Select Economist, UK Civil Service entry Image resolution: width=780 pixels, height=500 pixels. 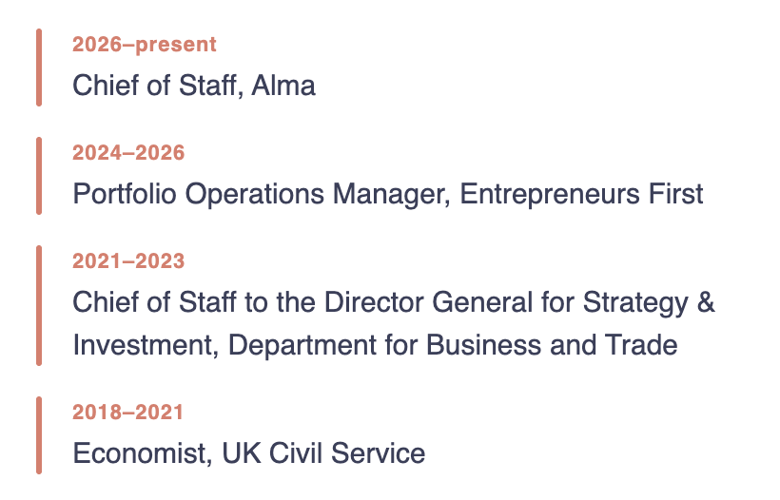(248, 453)
